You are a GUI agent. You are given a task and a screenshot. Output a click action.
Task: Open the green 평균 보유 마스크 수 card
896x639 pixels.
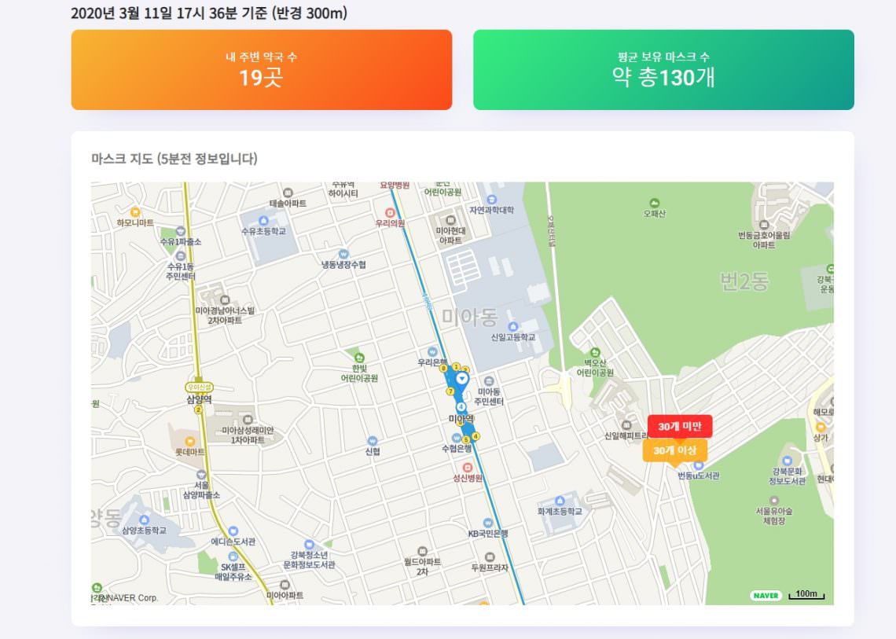(x=663, y=70)
